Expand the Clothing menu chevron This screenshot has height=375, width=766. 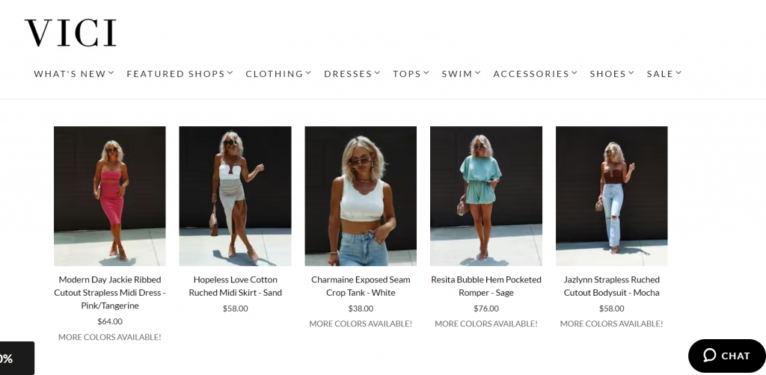click(x=308, y=73)
